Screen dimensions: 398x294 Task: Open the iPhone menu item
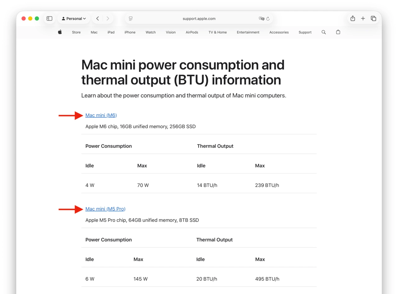click(x=130, y=32)
